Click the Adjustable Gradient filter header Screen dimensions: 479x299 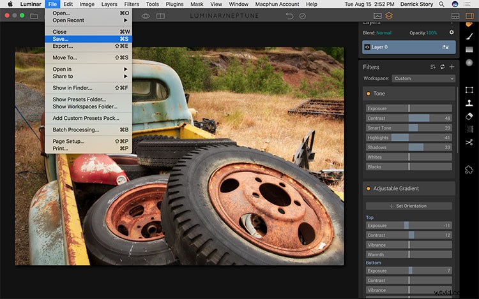click(409, 188)
